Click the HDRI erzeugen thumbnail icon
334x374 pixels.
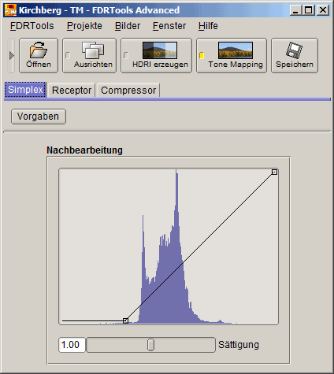coord(160,50)
